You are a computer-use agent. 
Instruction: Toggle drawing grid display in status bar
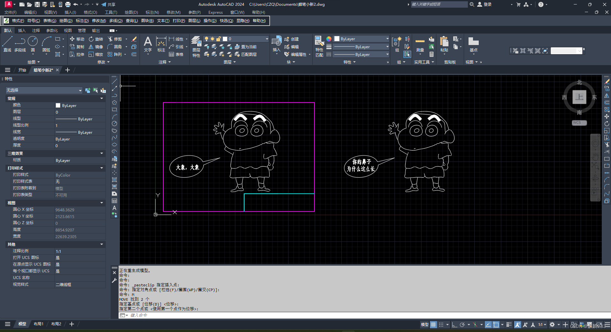(x=433, y=325)
